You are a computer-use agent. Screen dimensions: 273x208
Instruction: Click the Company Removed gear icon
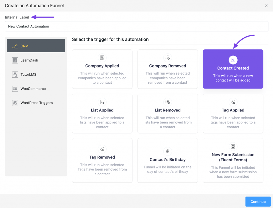[167, 57]
